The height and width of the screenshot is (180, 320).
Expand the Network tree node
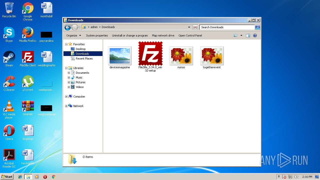click(x=66, y=106)
